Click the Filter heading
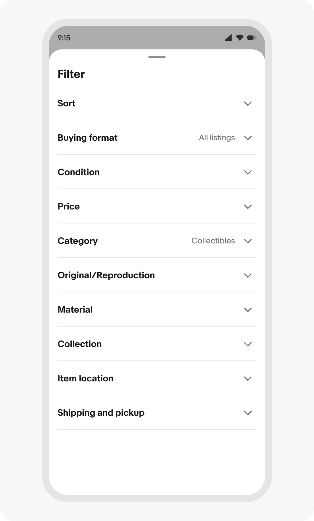Screen dimensions: 314x521 71,74
